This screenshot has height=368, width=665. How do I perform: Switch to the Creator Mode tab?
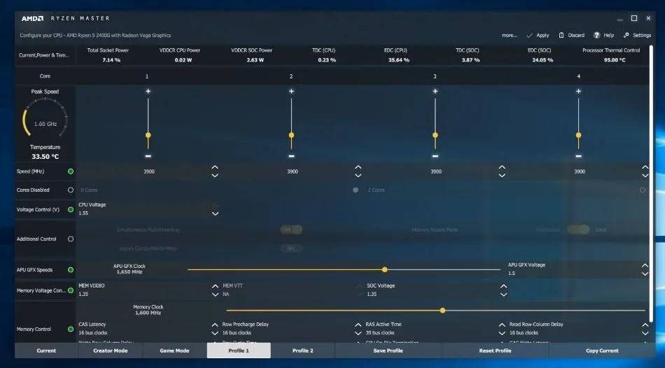(111, 351)
